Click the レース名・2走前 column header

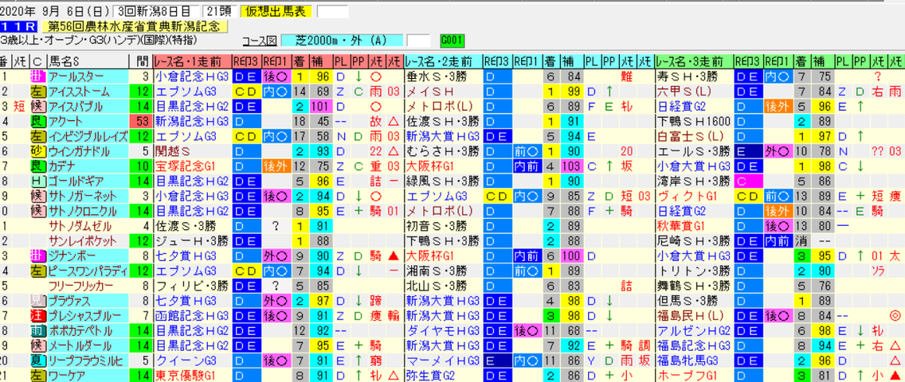pos(443,61)
